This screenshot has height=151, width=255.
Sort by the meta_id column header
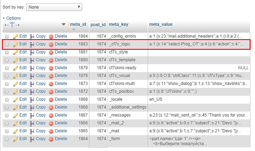coord(78,24)
